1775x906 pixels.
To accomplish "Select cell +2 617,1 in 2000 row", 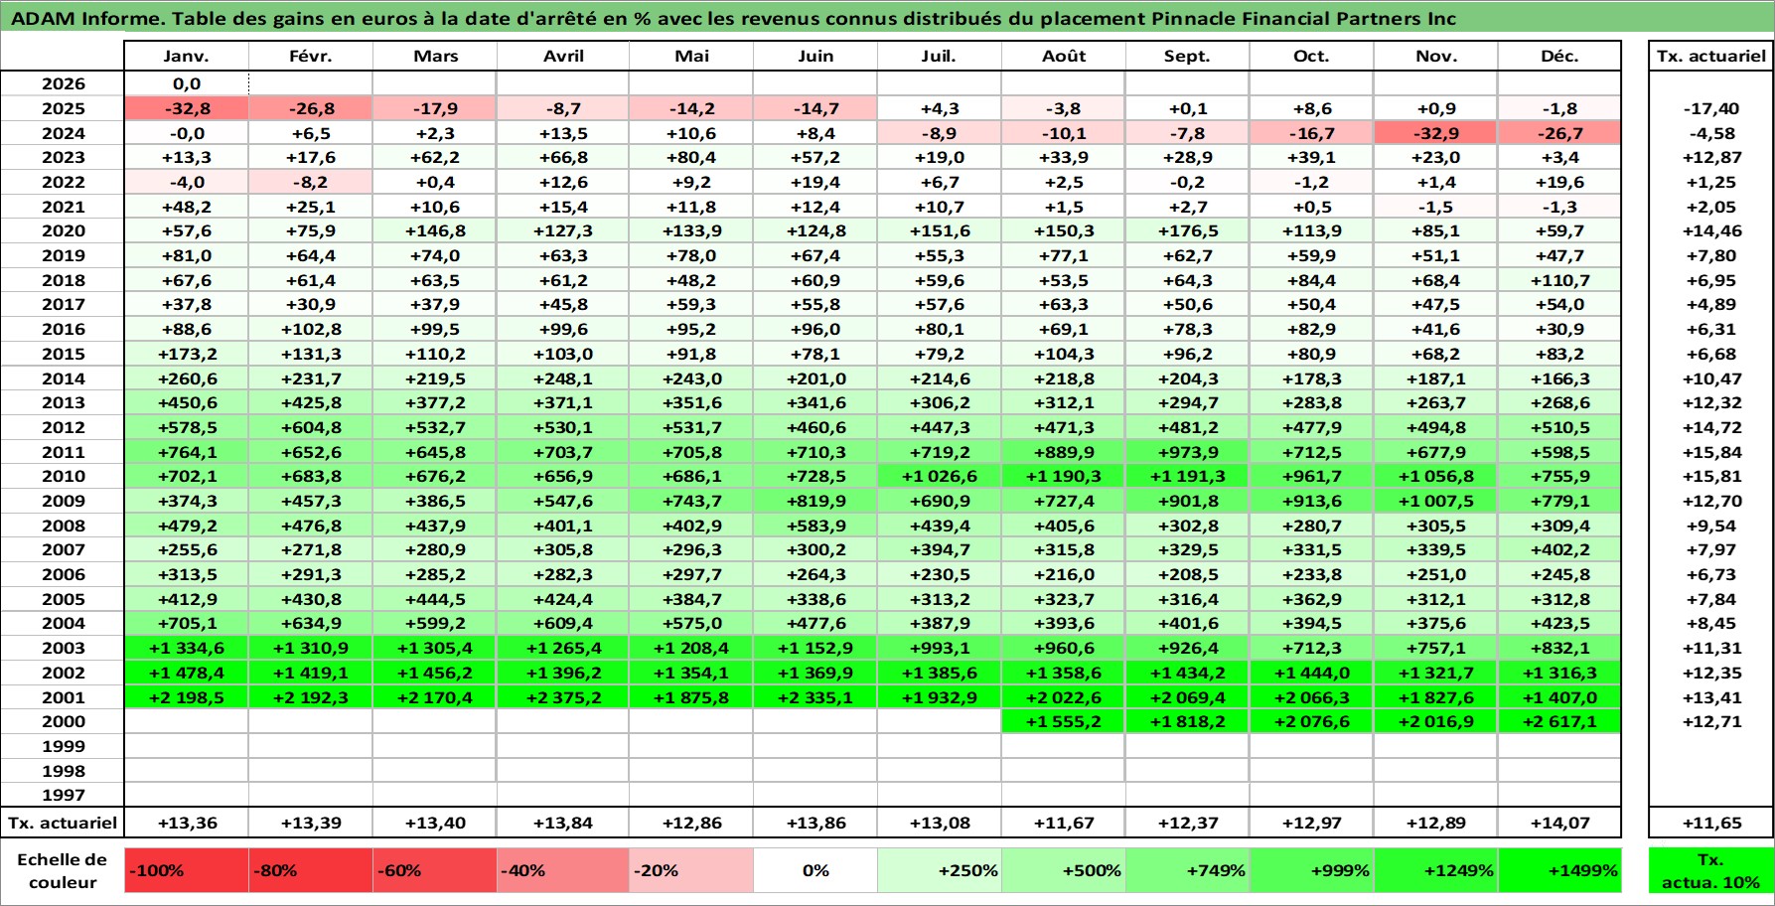I will [1559, 721].
